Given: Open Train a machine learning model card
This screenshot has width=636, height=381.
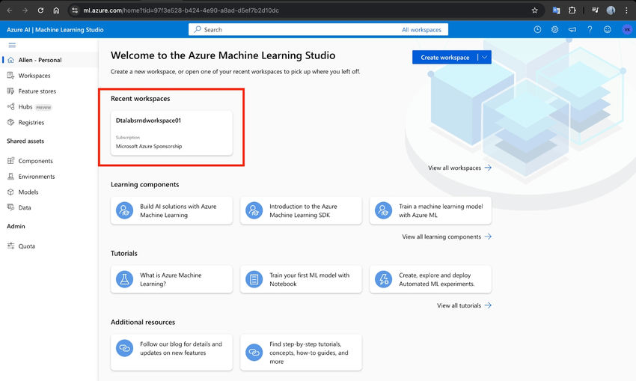Looking at the screenshot, I should [x=430, y=210].
